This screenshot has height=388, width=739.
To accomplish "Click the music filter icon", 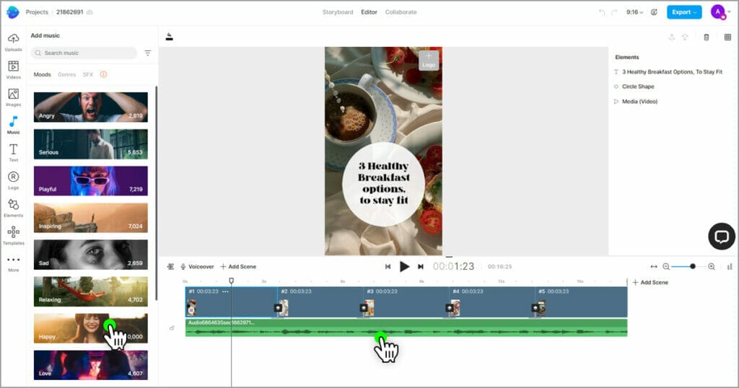I will point(147,53).
